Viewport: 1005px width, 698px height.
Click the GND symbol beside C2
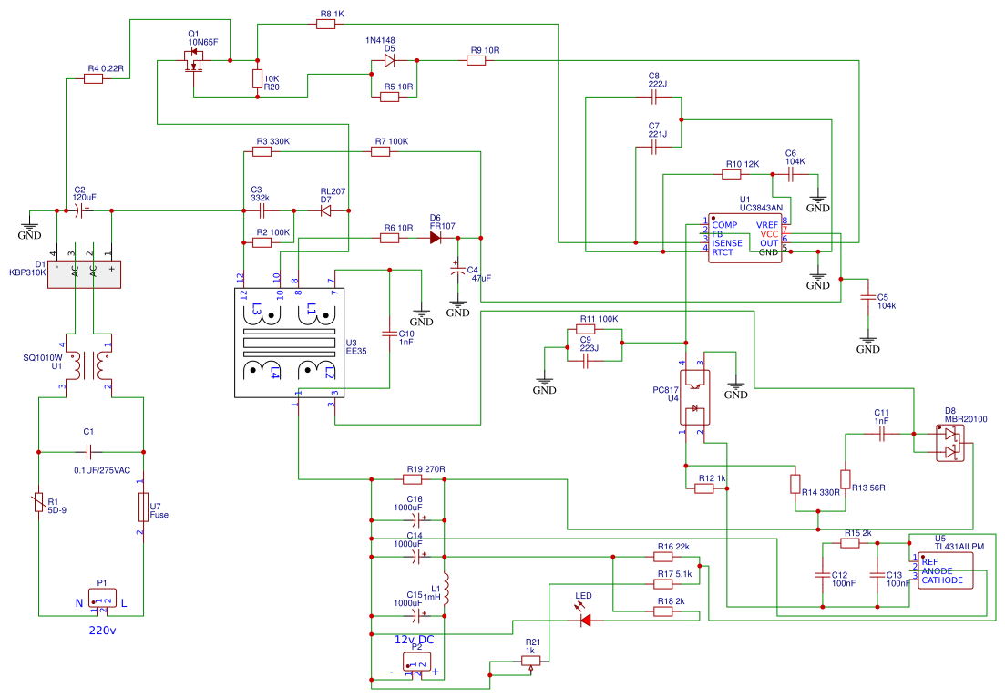(29, 228)
